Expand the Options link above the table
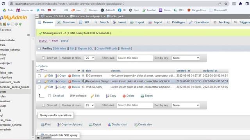 click(42, 66)
